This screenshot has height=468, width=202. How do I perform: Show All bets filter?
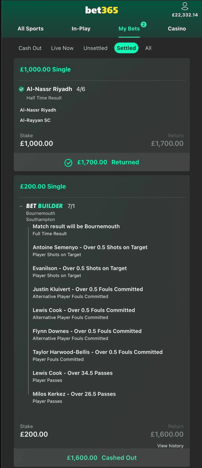click(x=148, y=48)
